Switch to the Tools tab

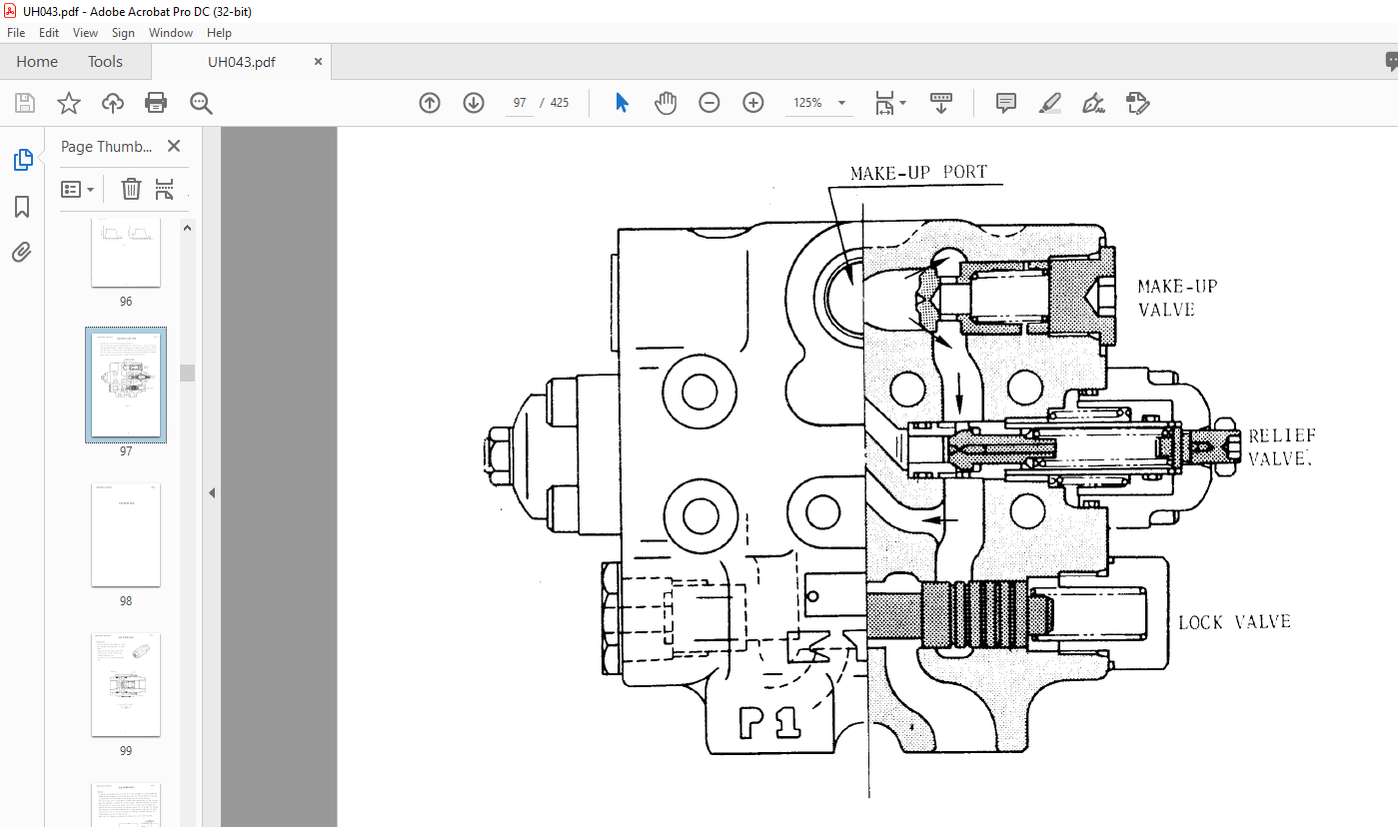click(105, 62)
